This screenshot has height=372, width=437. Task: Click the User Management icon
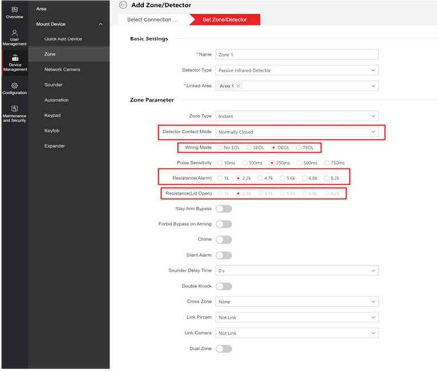coord(14,33)
